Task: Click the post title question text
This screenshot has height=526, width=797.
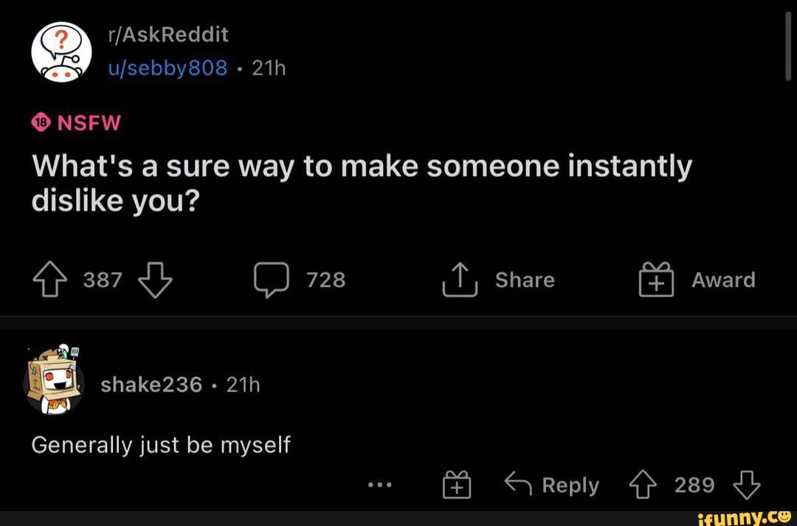Action: [x=362, y=182]
